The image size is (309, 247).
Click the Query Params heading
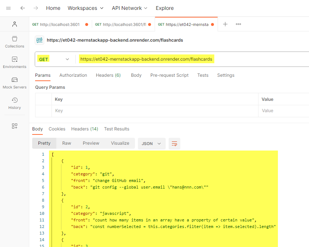(50, 87)
